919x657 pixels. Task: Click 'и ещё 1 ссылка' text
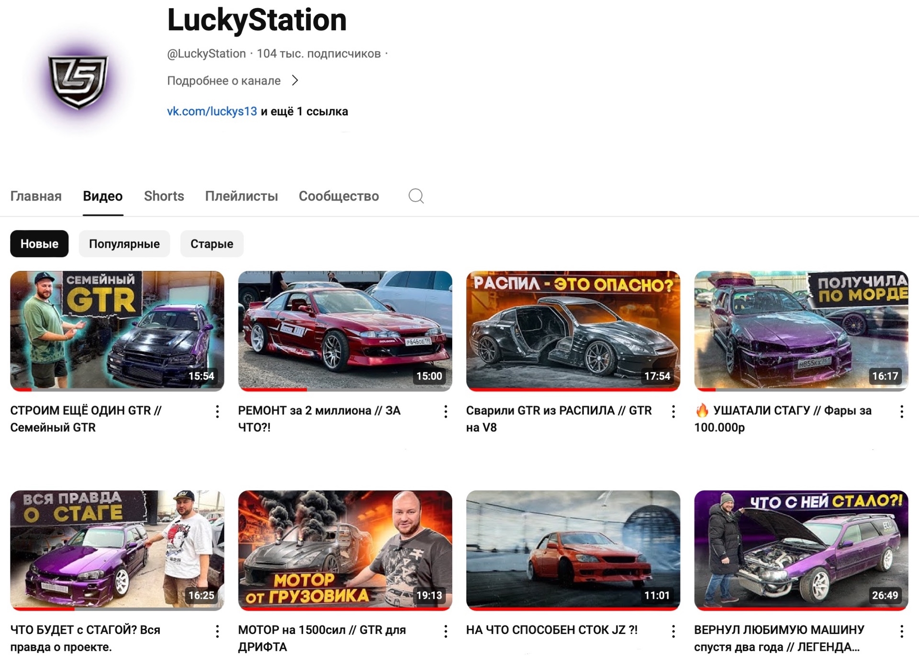click(304, 111)
